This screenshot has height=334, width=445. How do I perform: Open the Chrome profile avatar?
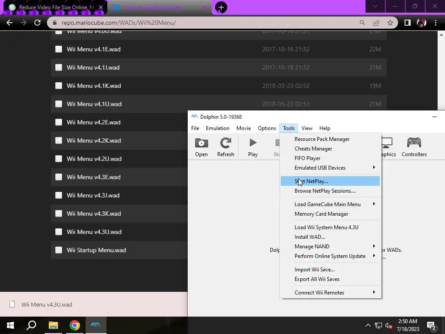coord(422,23)
